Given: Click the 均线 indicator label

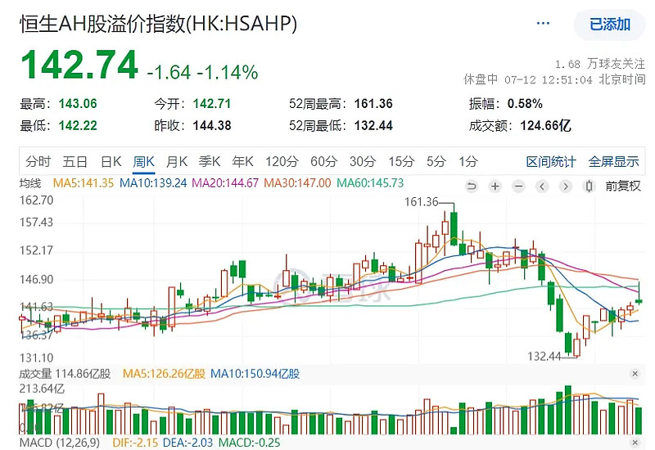Looking at the screenshot, I should click(x=30, y=183).
